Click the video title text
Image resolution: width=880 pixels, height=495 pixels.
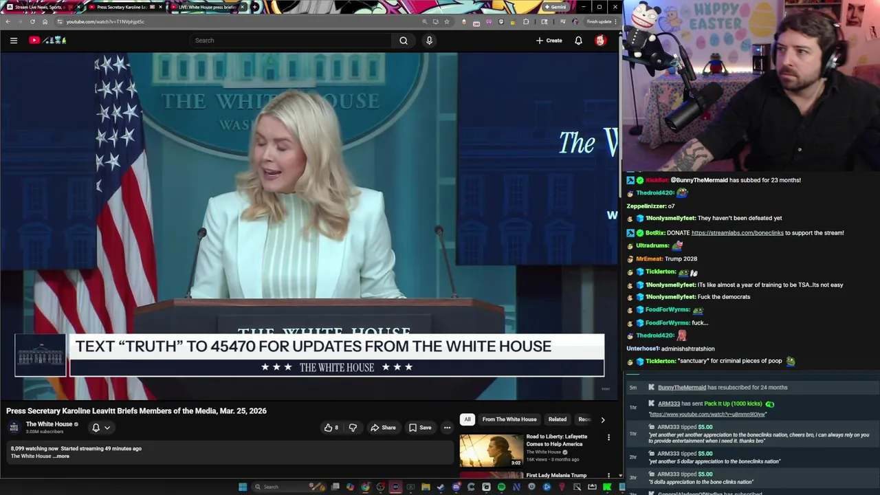(x=136, y=411)
